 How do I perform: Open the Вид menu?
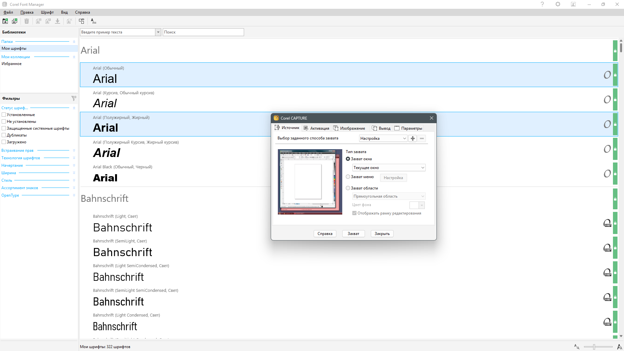click(64, 12)
